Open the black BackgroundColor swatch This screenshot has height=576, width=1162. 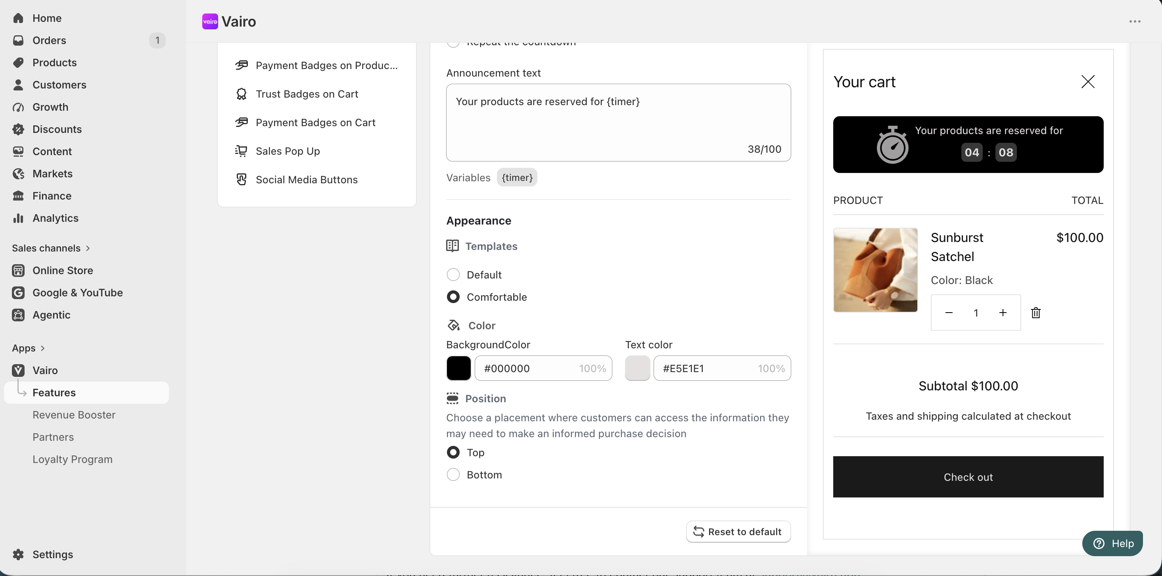click(x=458, y=368)
